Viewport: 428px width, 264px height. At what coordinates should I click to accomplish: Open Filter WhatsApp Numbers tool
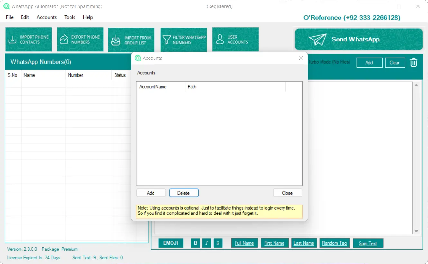pyautogui.click(x=183, y=40)
